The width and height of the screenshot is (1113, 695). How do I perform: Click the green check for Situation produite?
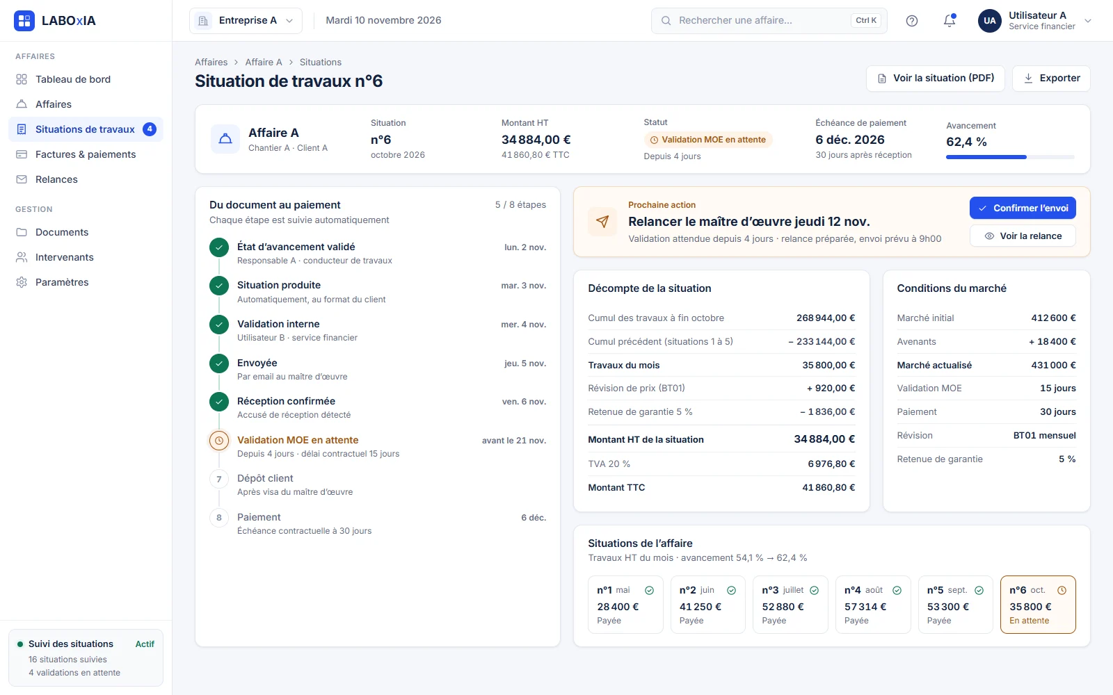[x=219, y=286]
